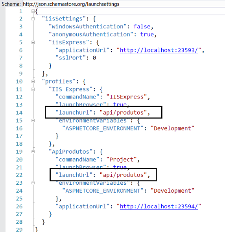Collapse the profiles block
Image resolution: width=225 pixels, height=232 pixels.
pyautogui.click(x=33, y=82)
